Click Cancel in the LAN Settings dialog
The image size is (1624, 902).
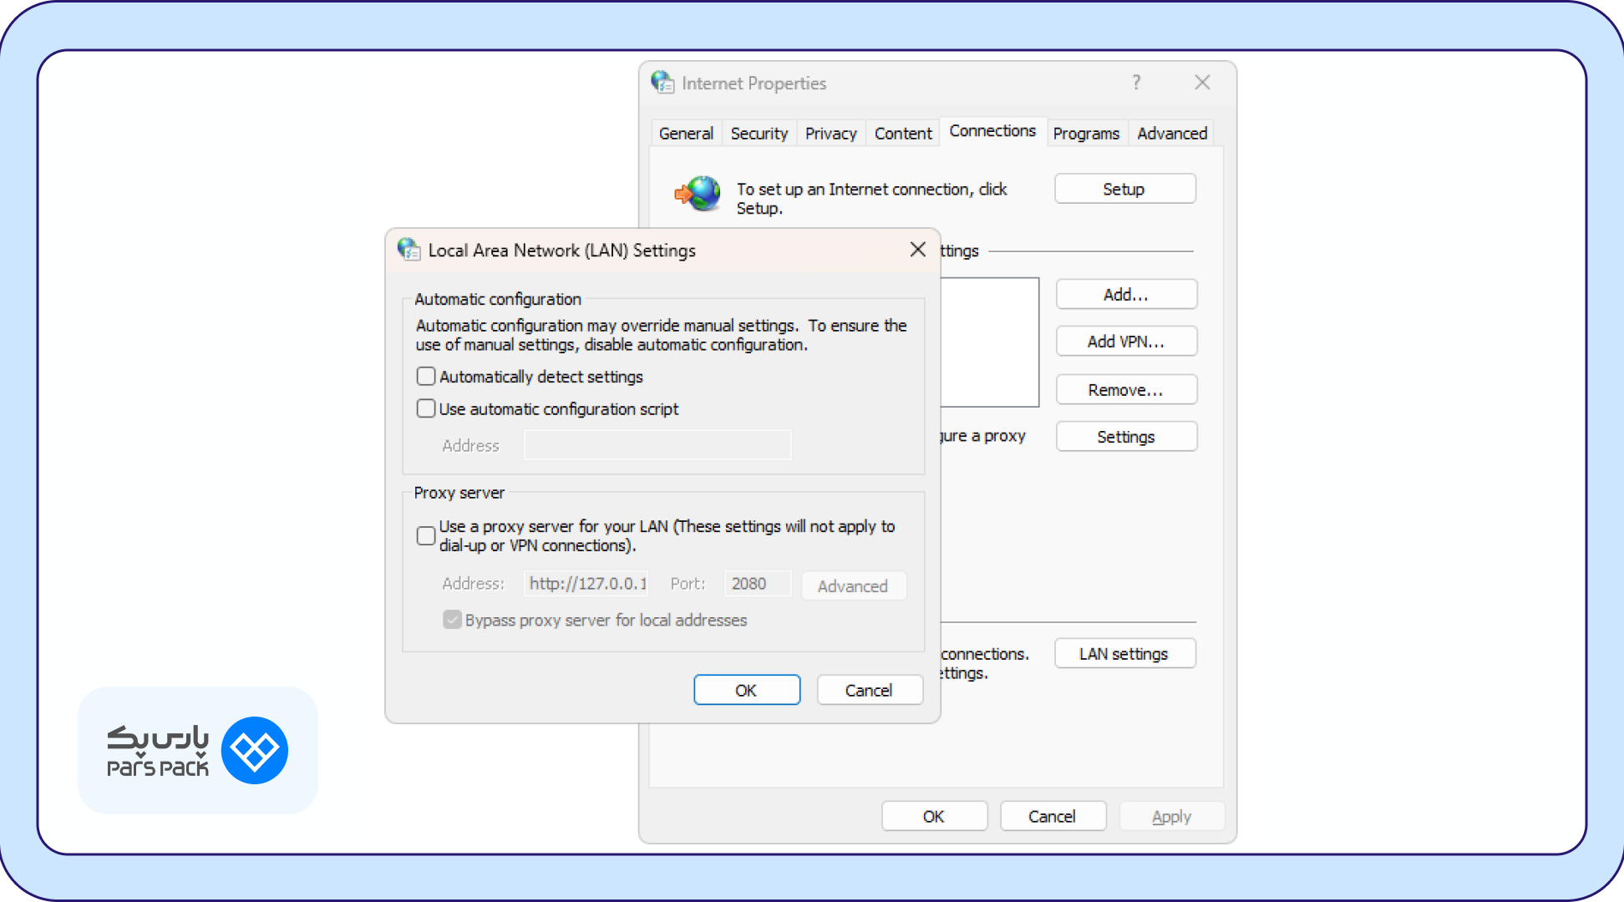(x=870, y=690)
